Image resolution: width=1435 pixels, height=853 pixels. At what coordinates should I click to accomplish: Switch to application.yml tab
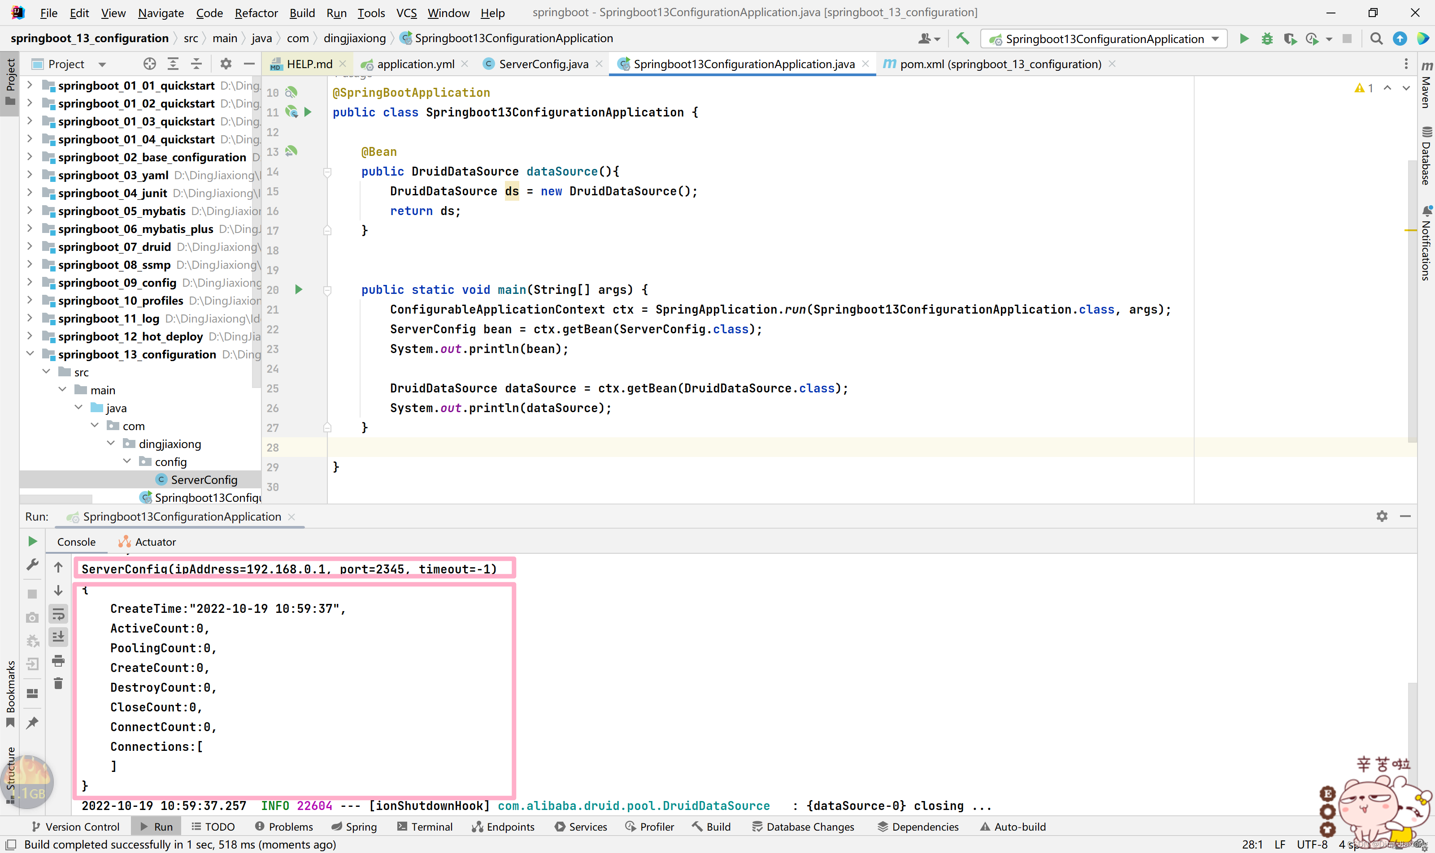coord(415,64)
